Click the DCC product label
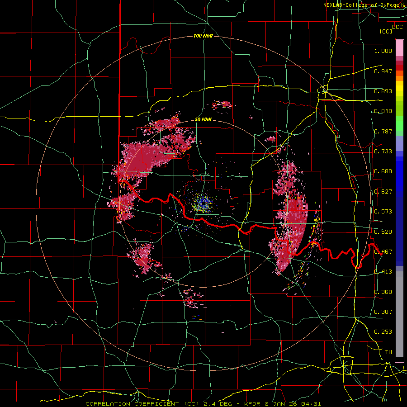 pos(397,27)
